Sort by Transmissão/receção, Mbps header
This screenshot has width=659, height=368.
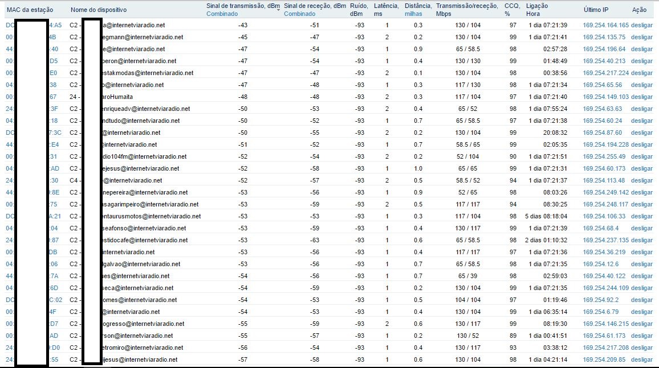(x=467, y=10)
